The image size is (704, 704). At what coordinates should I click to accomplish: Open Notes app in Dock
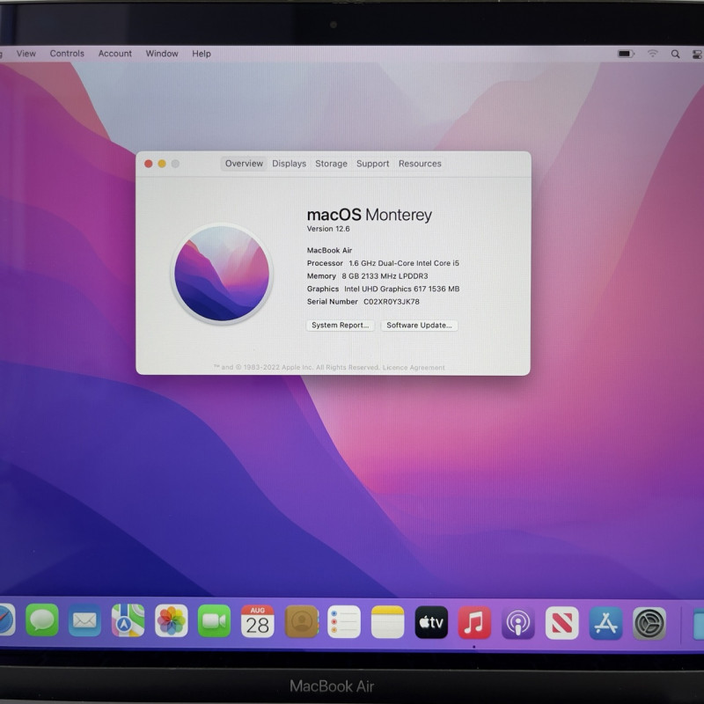tap(387, 622)
